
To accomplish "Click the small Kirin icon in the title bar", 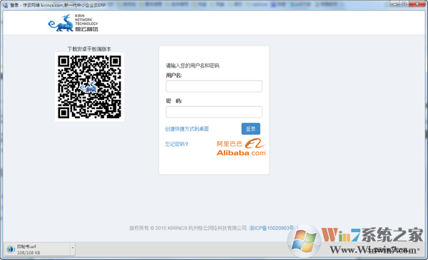I will click(6, 5).
